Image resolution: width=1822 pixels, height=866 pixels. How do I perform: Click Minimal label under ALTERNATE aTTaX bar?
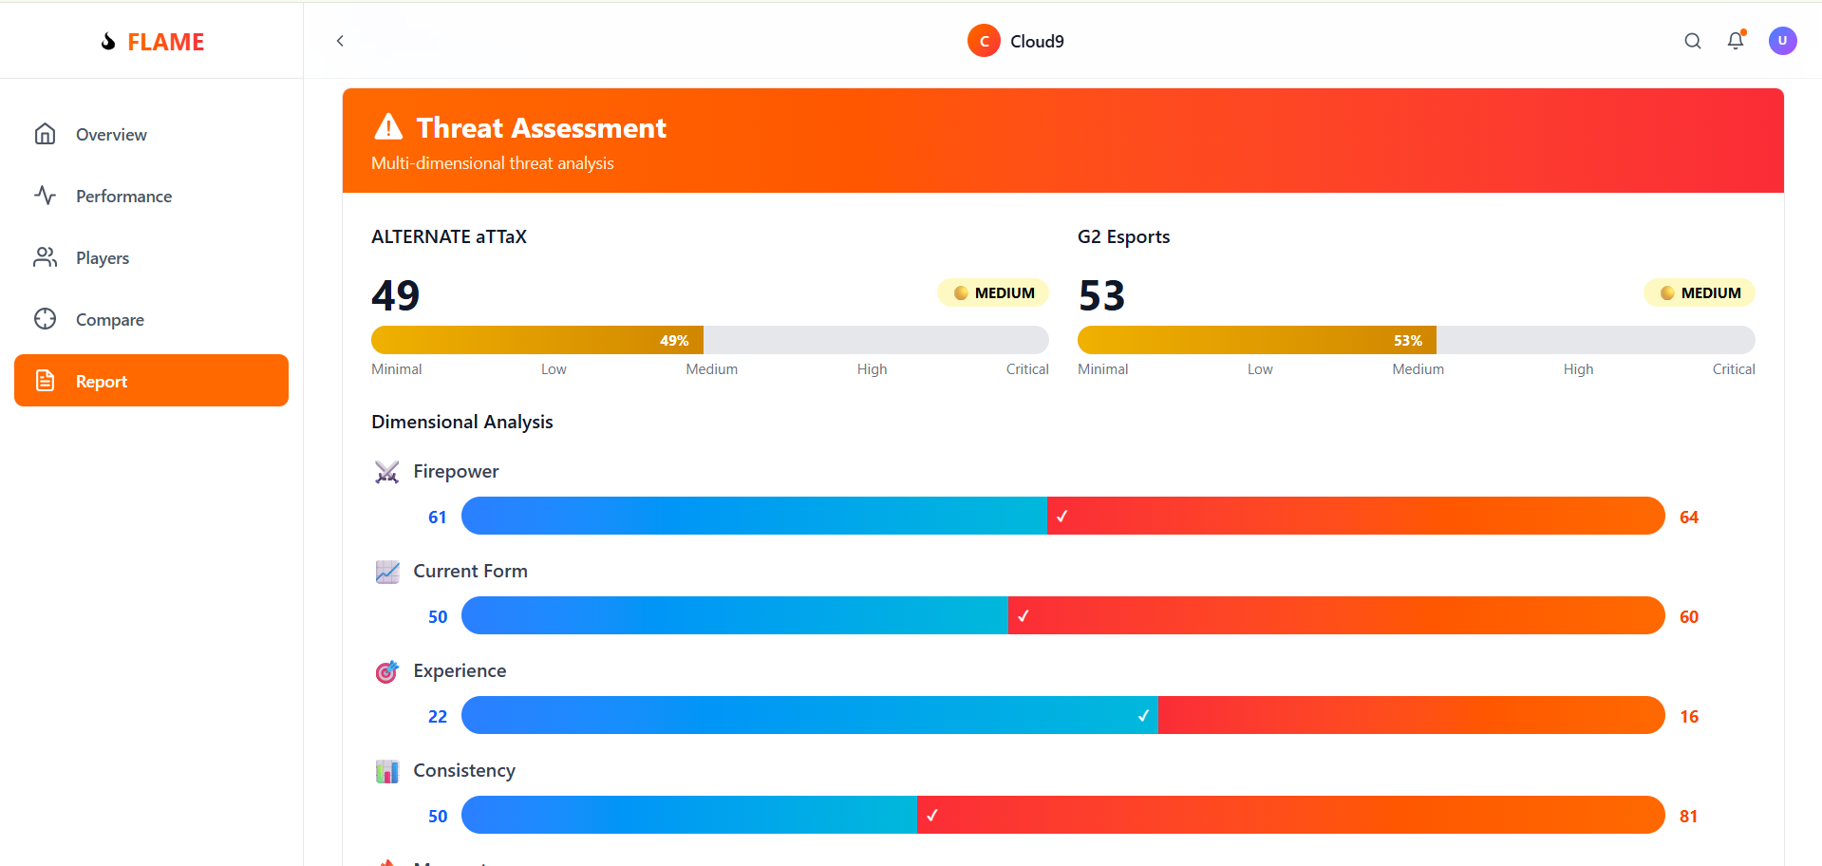pos(397,369)
